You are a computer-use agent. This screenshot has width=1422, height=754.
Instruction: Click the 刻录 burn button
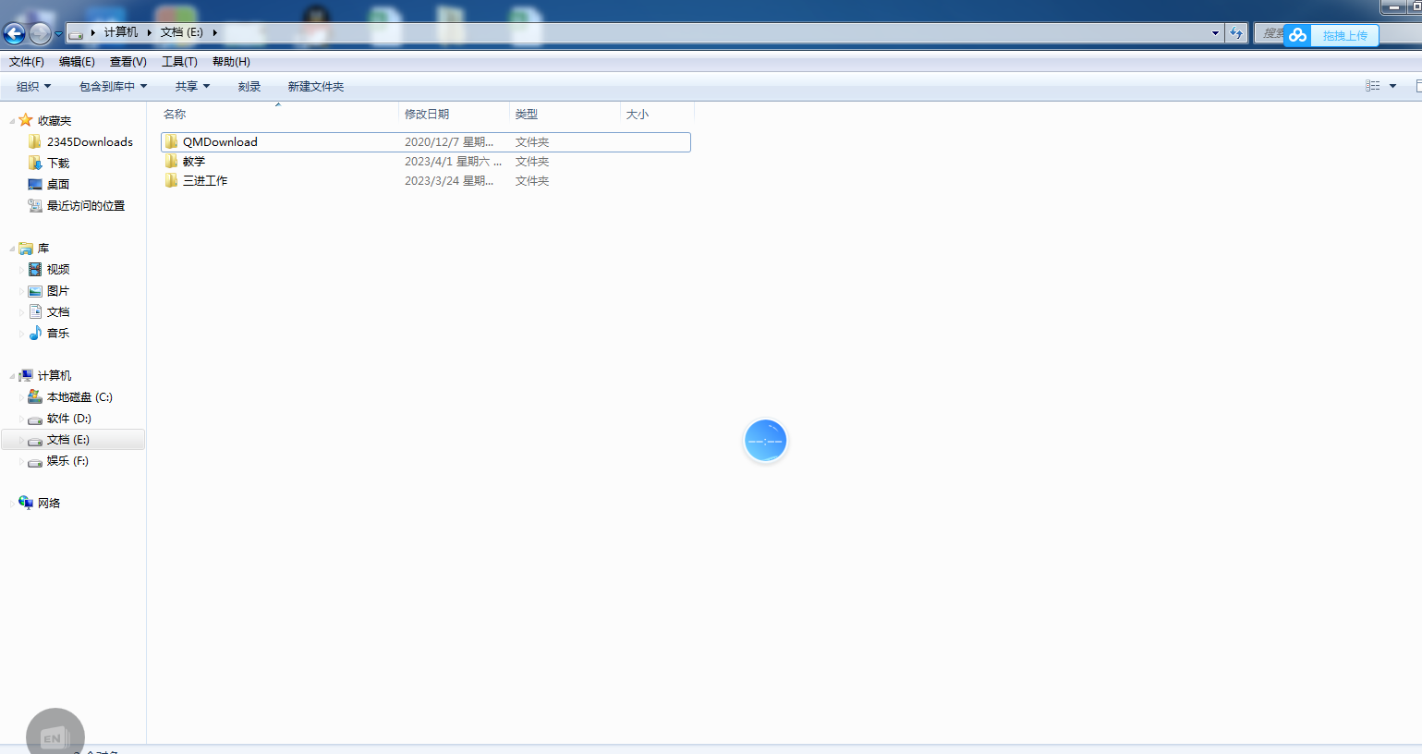click(249, 86)
